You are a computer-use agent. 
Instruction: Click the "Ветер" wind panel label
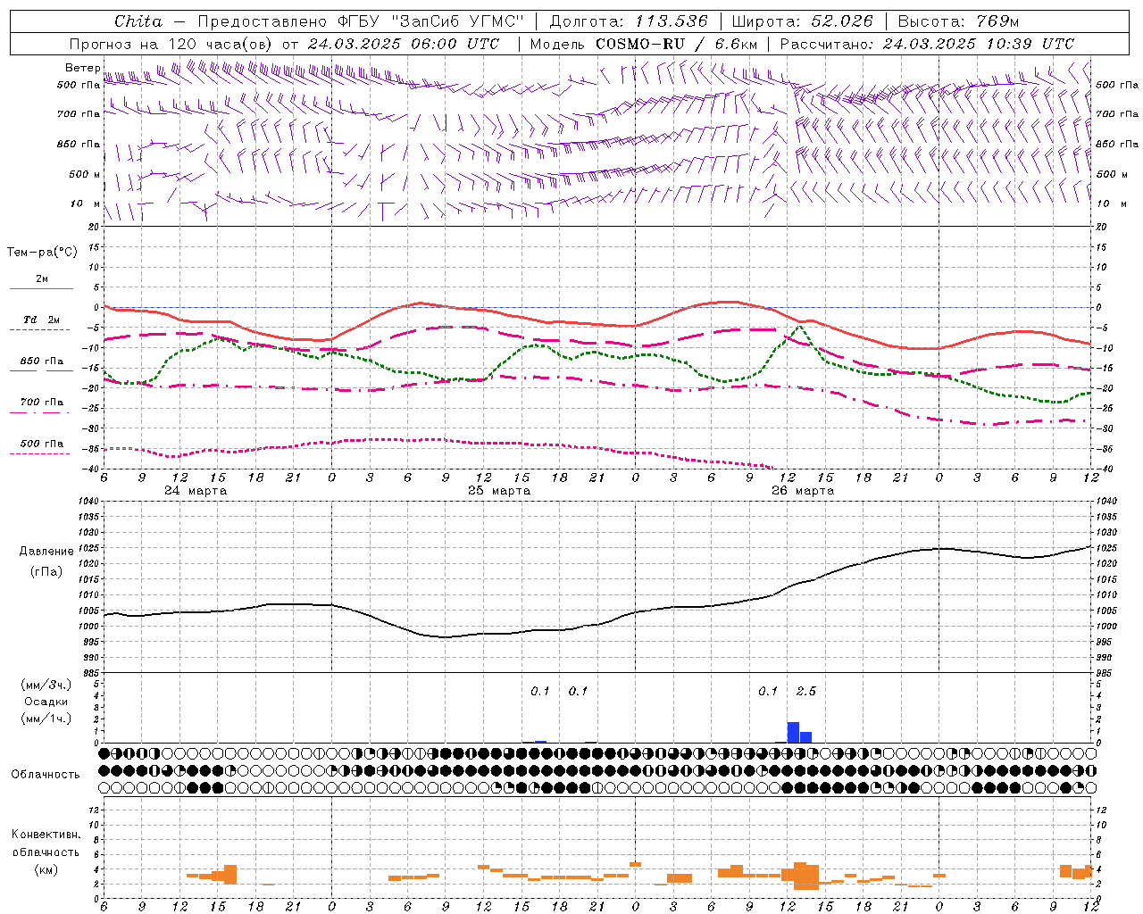83,68
